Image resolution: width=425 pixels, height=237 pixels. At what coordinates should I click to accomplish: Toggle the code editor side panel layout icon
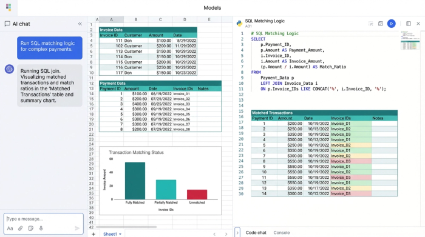[x=409, y=24]
